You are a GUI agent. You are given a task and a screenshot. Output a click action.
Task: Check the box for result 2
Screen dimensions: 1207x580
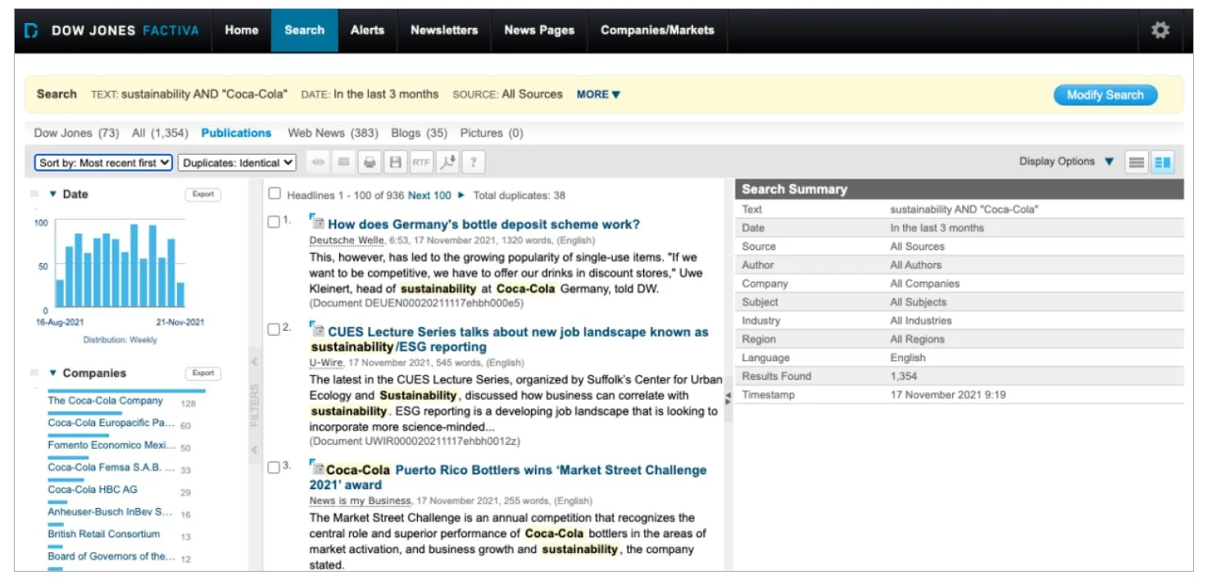tap(274, 329)
